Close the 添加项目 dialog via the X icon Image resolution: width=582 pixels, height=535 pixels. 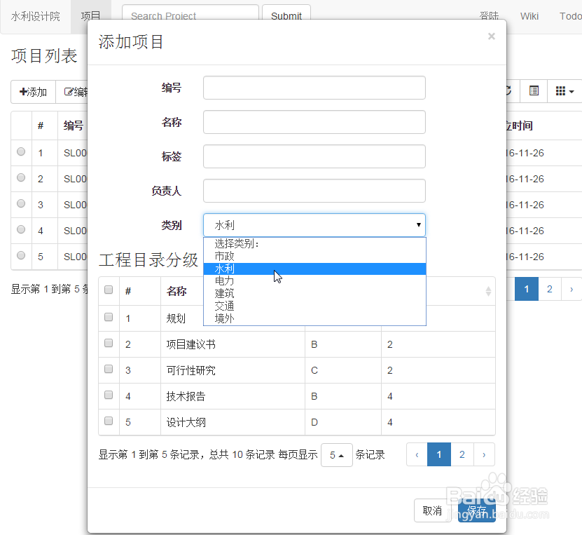pyautogui.click(x=492, y=36)
